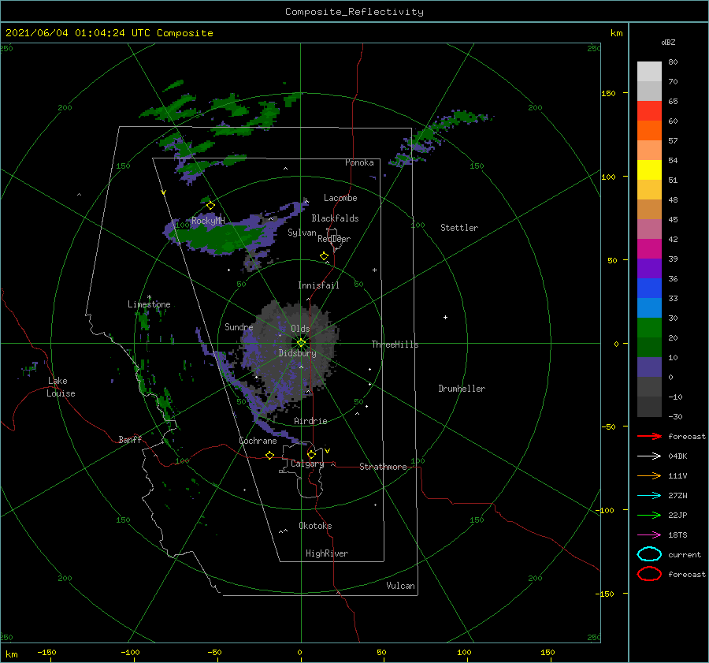Screen dimensions: 709x663
Task: Click the yellow diamond marker below RedDeer
Action: point(324,256)
